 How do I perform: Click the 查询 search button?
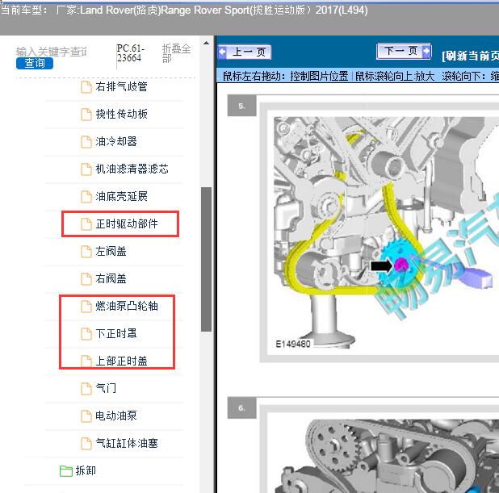point(35,63)
